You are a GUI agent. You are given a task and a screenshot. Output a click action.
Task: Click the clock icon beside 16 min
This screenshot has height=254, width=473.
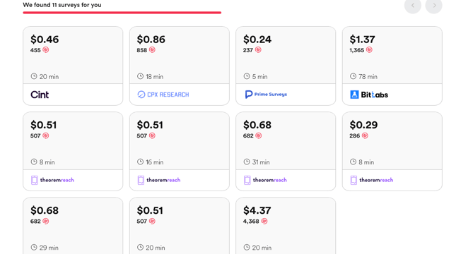click(140, 162)
